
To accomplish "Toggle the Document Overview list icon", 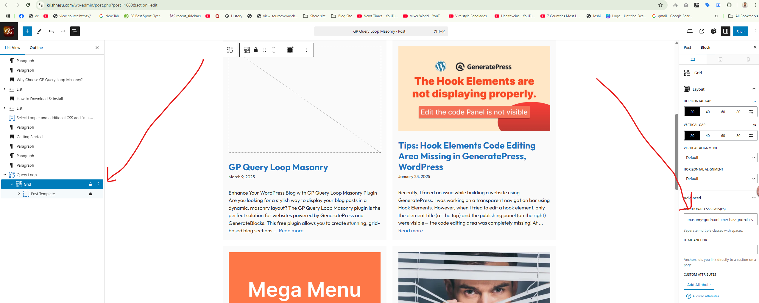I will (x=75, y=31).
